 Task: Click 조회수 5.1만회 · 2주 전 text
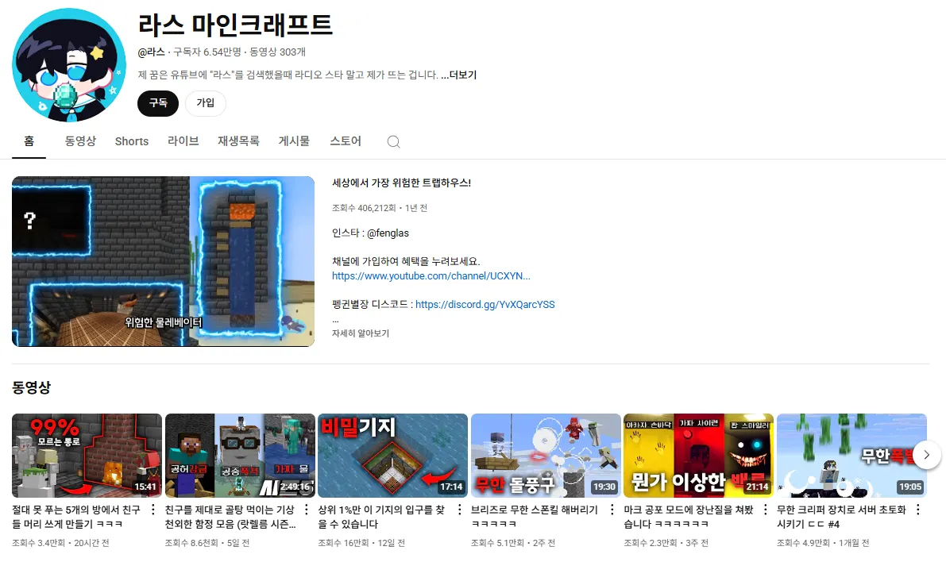click(513, 543)
